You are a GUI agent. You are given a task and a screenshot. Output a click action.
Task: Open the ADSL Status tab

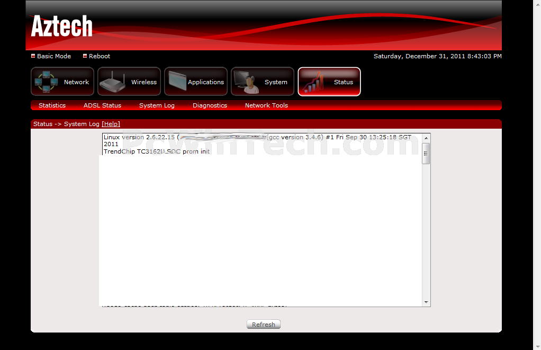[x=102, y=105]
